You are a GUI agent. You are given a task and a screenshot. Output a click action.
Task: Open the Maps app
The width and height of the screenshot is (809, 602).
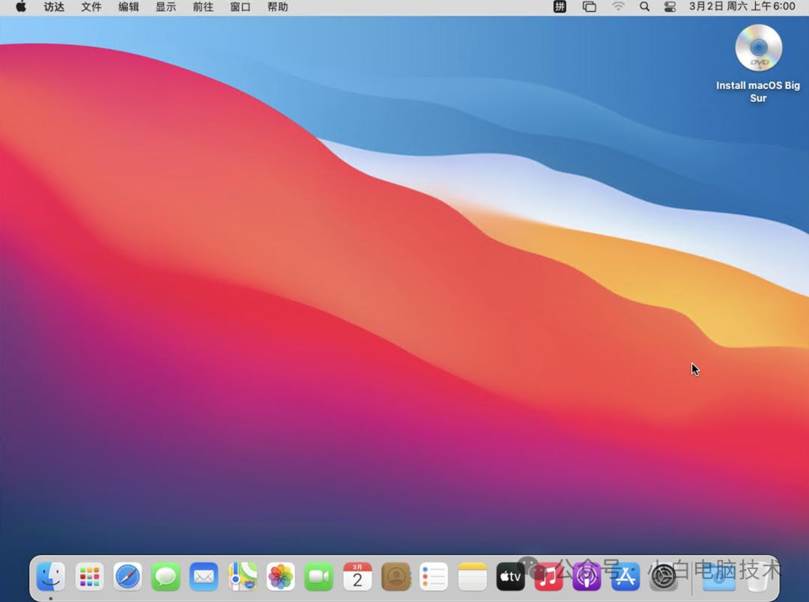(x=242, y=577)
